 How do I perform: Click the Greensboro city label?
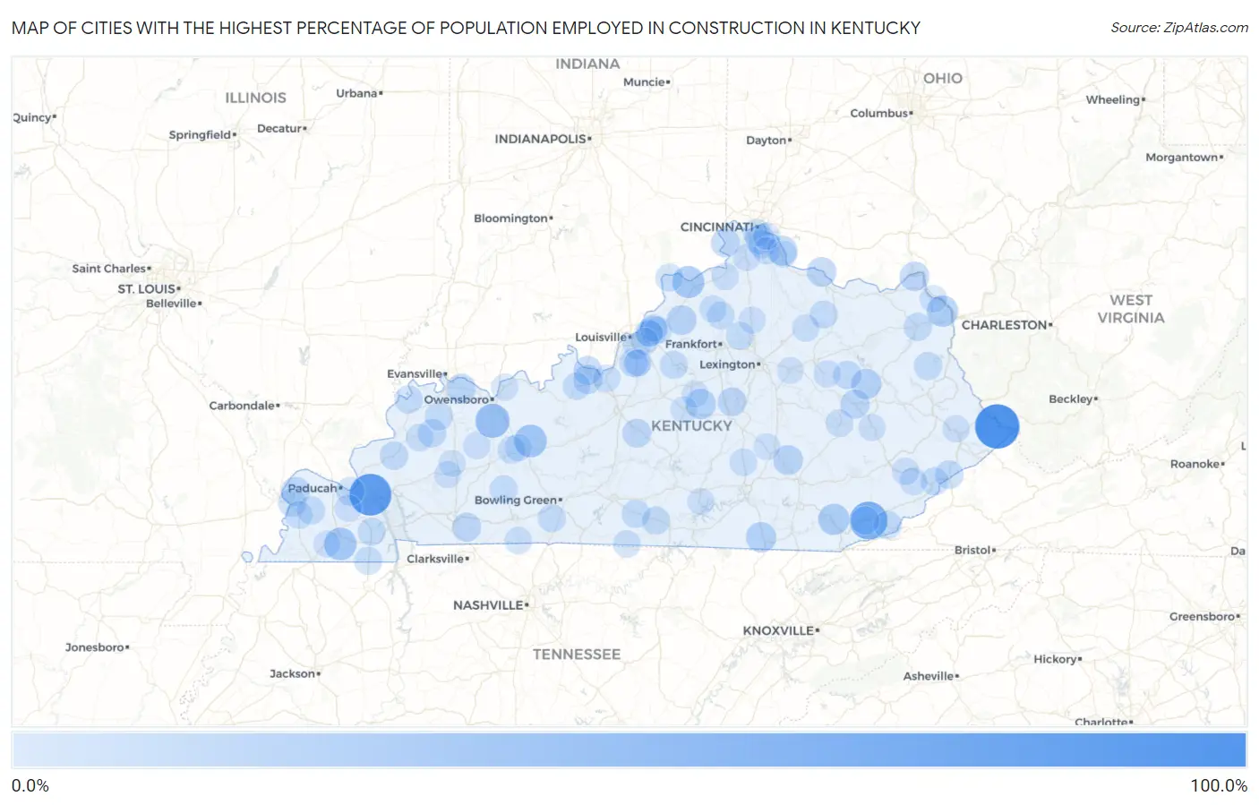(1203, 616)
